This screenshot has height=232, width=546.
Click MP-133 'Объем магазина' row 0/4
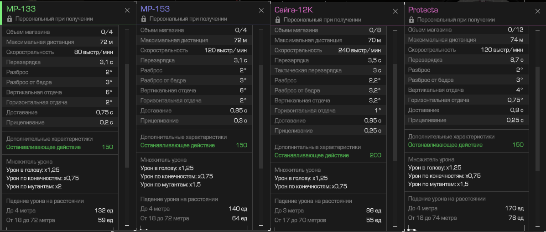point(60,32)
